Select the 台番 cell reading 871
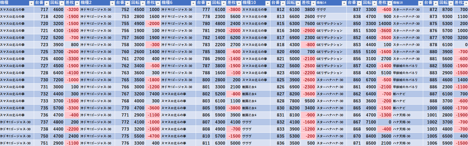 354,143
